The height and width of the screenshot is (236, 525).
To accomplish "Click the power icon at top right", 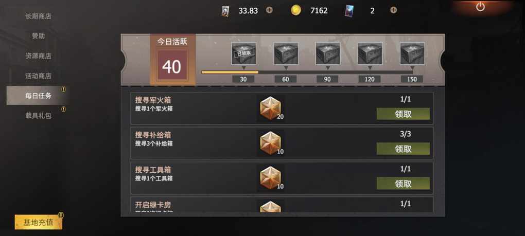I will tap(480, 7).
